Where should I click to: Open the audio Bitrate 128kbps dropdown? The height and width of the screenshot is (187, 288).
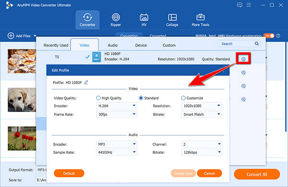tap(202, 152)
